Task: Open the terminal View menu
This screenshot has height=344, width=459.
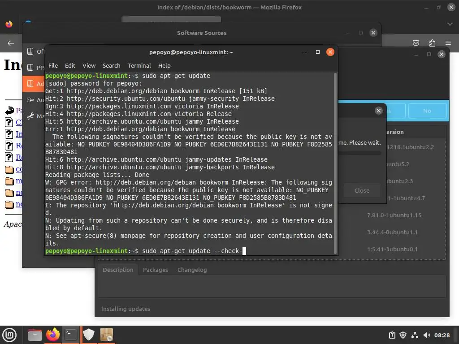Action: click(x=89, y=65)
